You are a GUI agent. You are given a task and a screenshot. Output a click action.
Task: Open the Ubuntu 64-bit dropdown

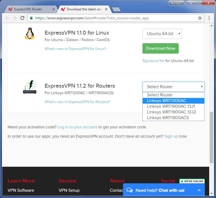[162, 34]
